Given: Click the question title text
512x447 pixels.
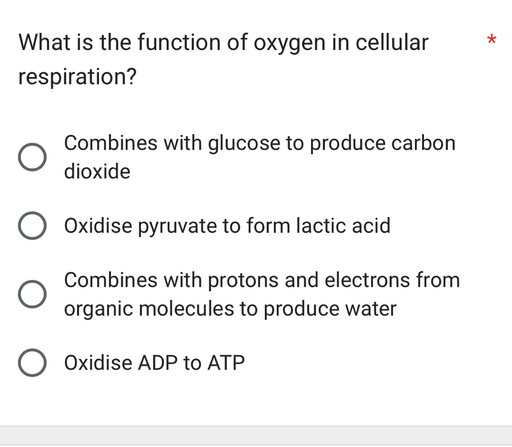Looking at the screenshot, I should 223,42.
